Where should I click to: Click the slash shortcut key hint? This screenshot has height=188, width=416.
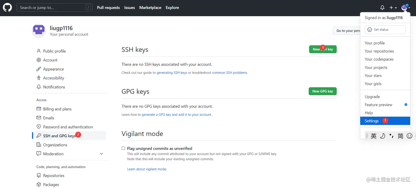click(88, 7)
